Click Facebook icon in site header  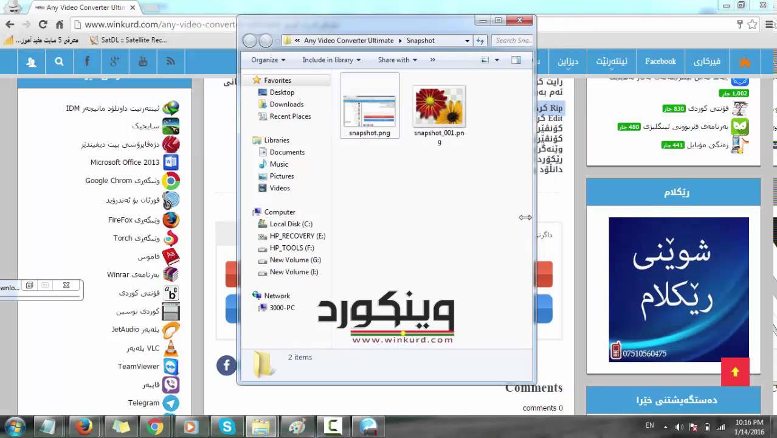[x=87, y=61]
